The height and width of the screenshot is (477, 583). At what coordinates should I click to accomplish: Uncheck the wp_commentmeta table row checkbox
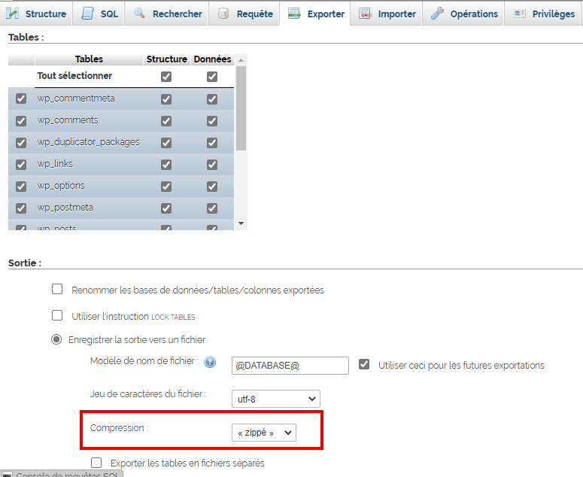[x=21, y=99]
